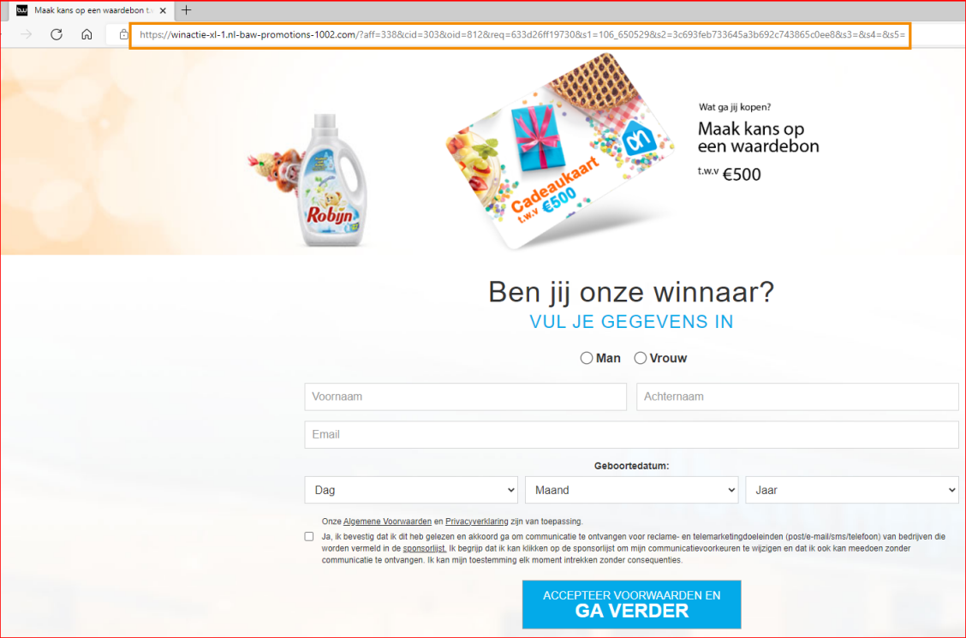Open a new tab with plus icon
The image size is (966, 638).
pos(186,10)
